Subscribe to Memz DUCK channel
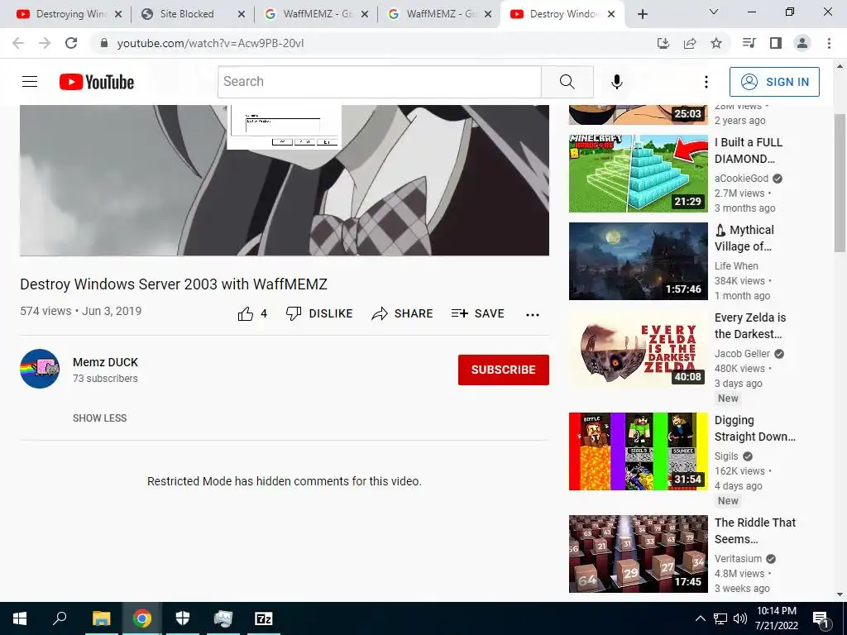The height and width of the screenshot is (635, 847). (x=504, y=370)
